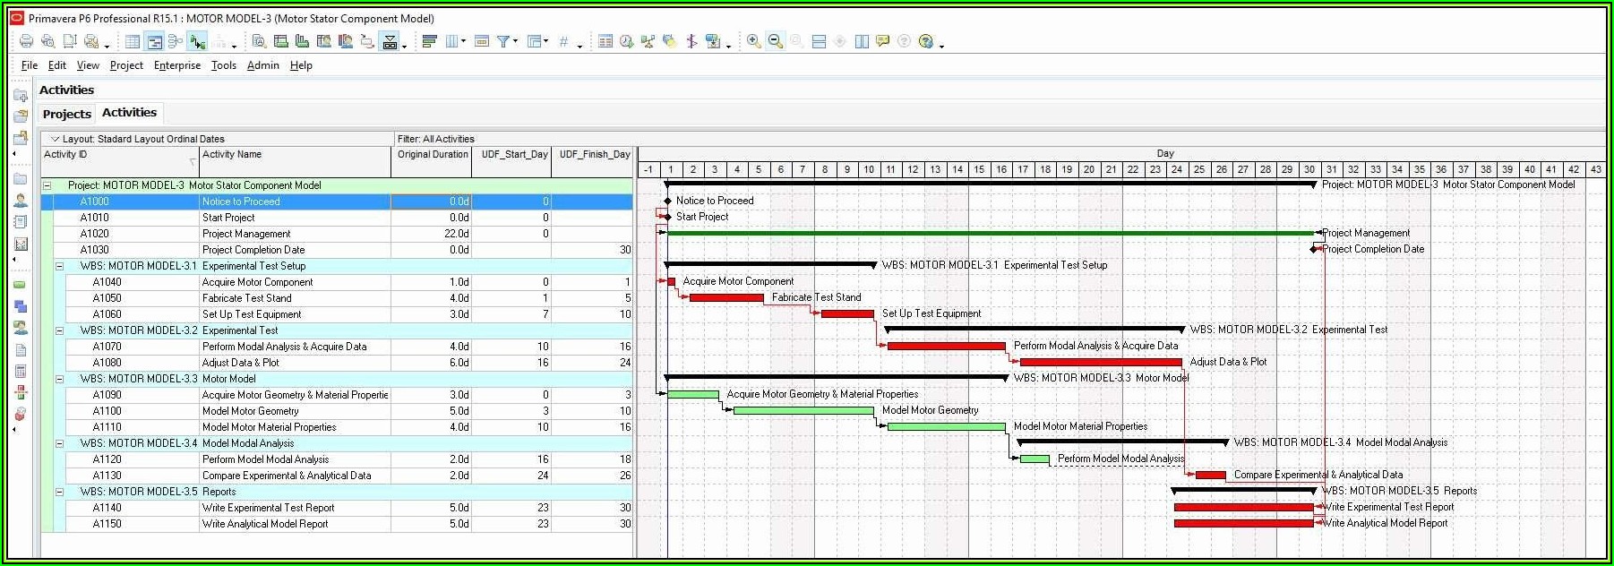The image size is (1614, 566).
Task: Open the Filter dropdown arrow in toolbar
Action: [x=515, y=41]
